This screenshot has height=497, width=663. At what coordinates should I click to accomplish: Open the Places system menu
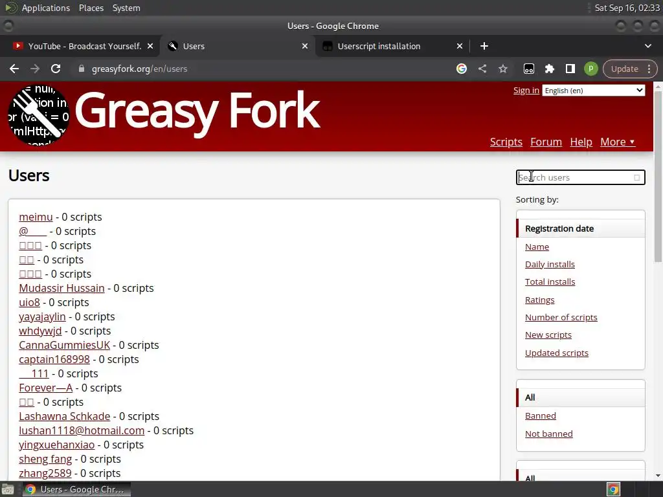[91, 8]
